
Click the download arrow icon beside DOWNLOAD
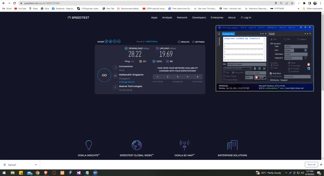pyautogui.click(x=126, y=48)
